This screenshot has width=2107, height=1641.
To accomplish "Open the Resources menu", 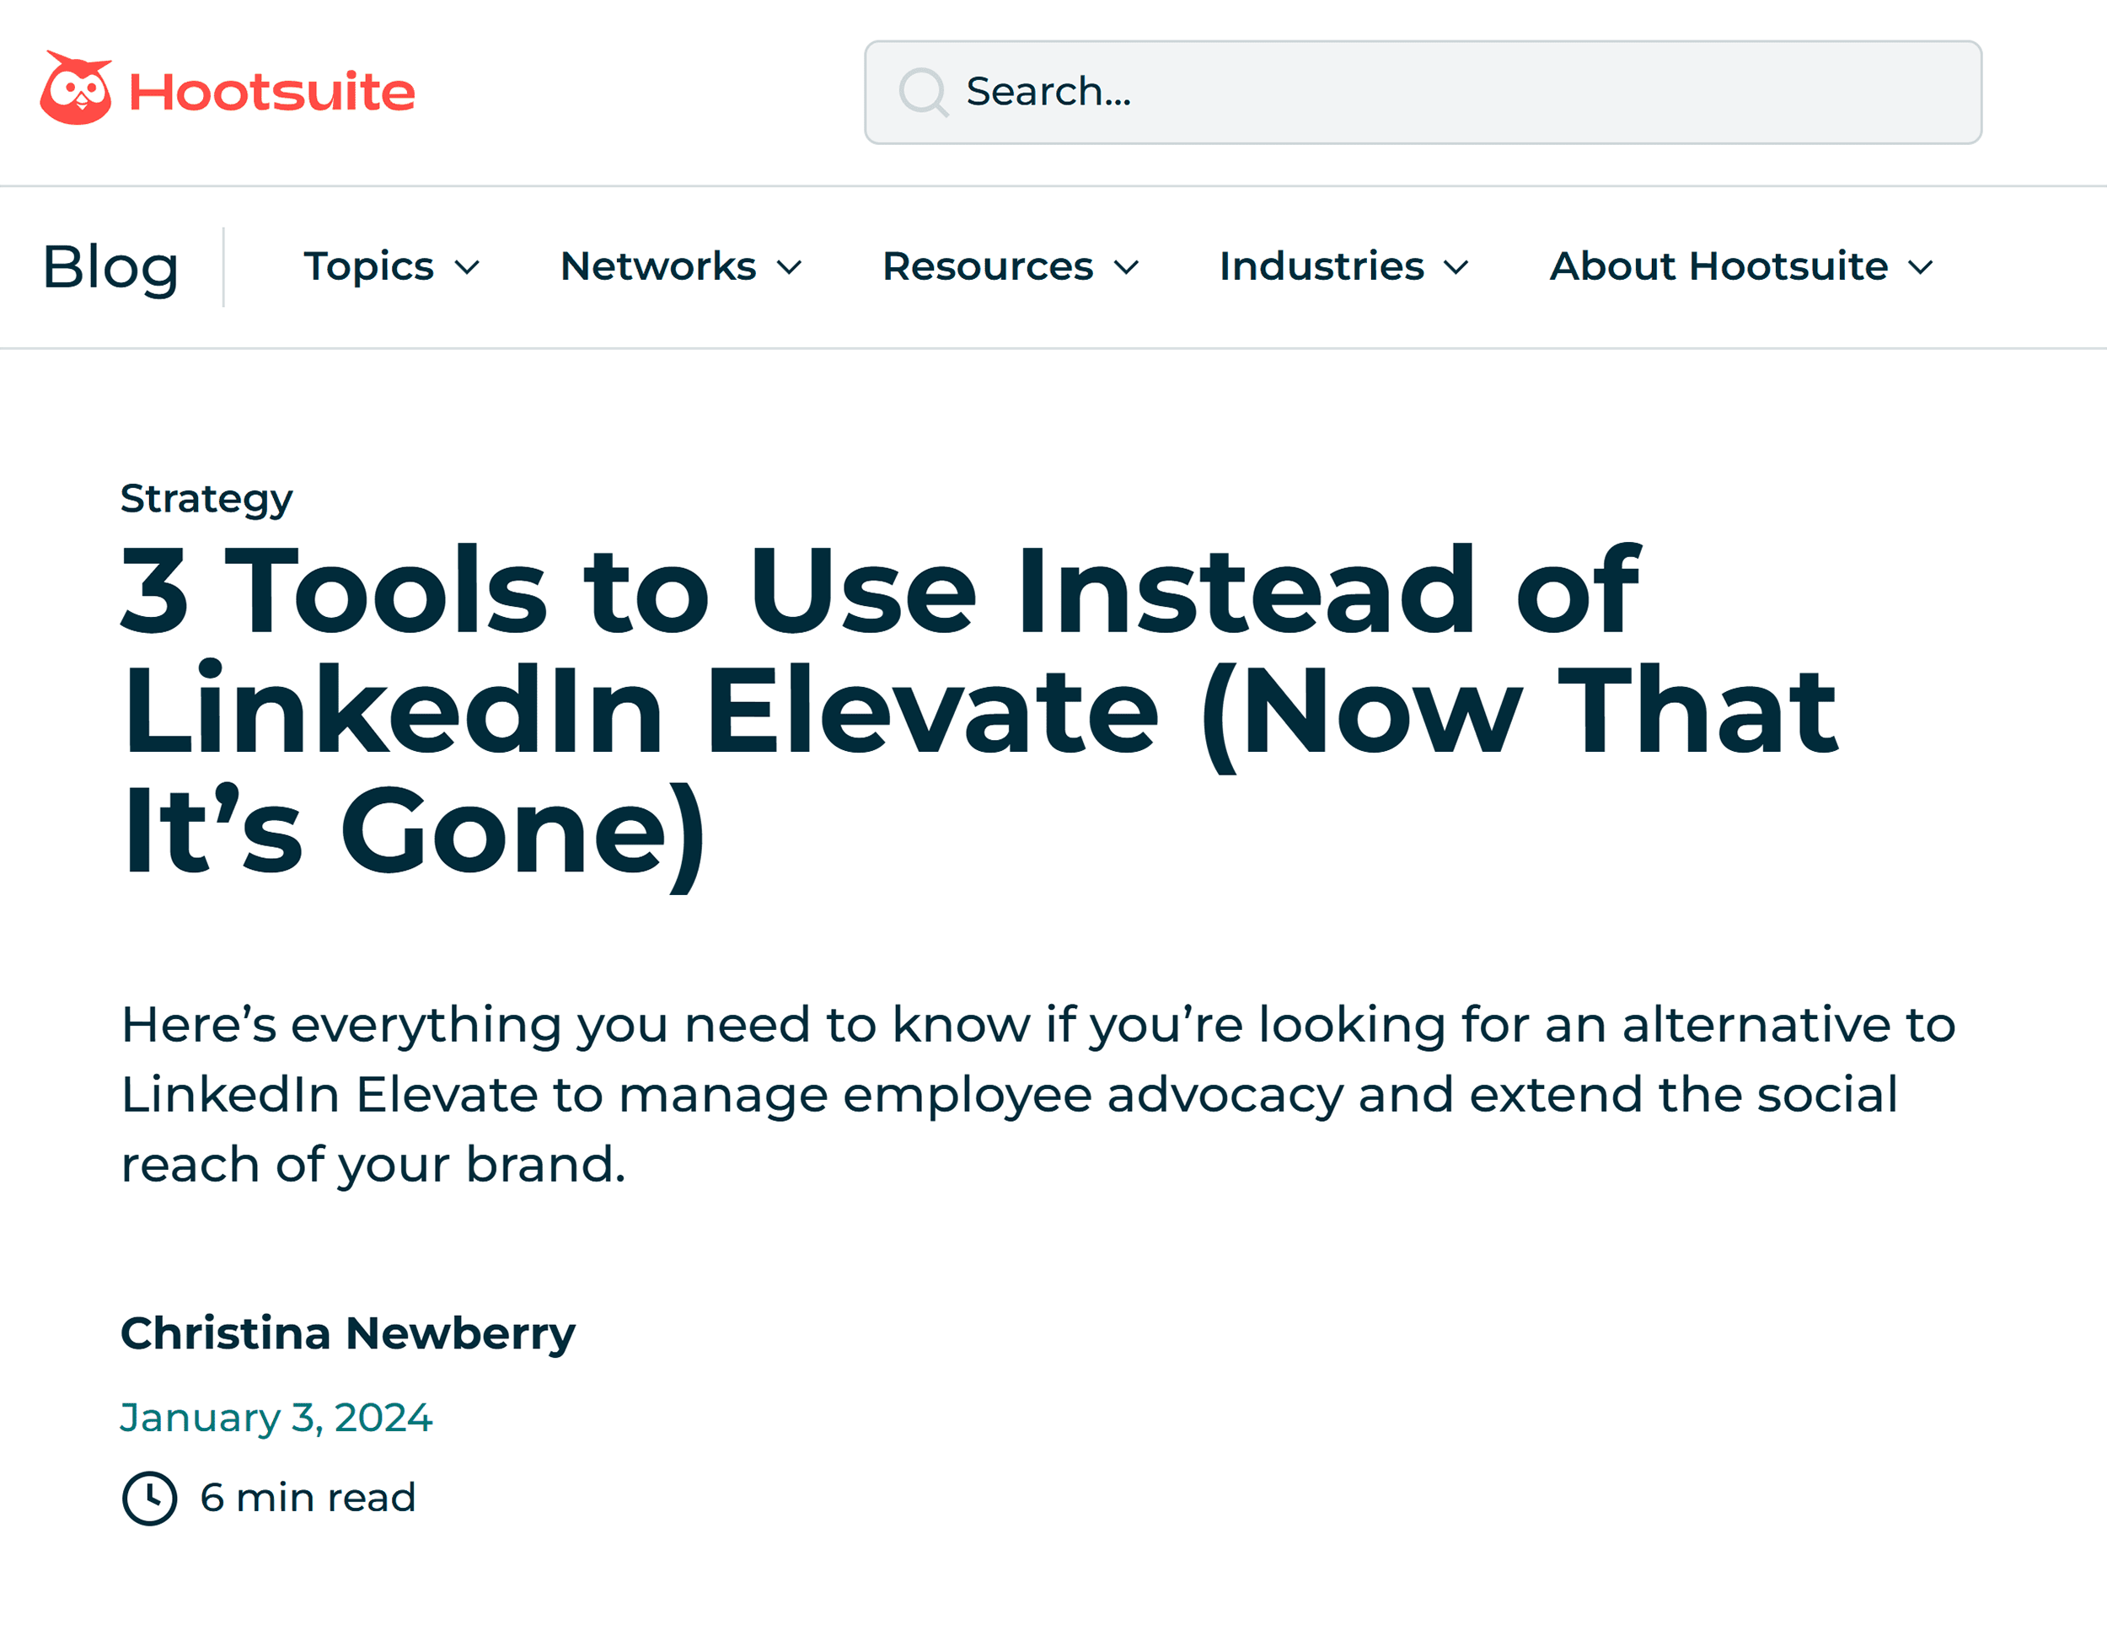I will [988, 266].
